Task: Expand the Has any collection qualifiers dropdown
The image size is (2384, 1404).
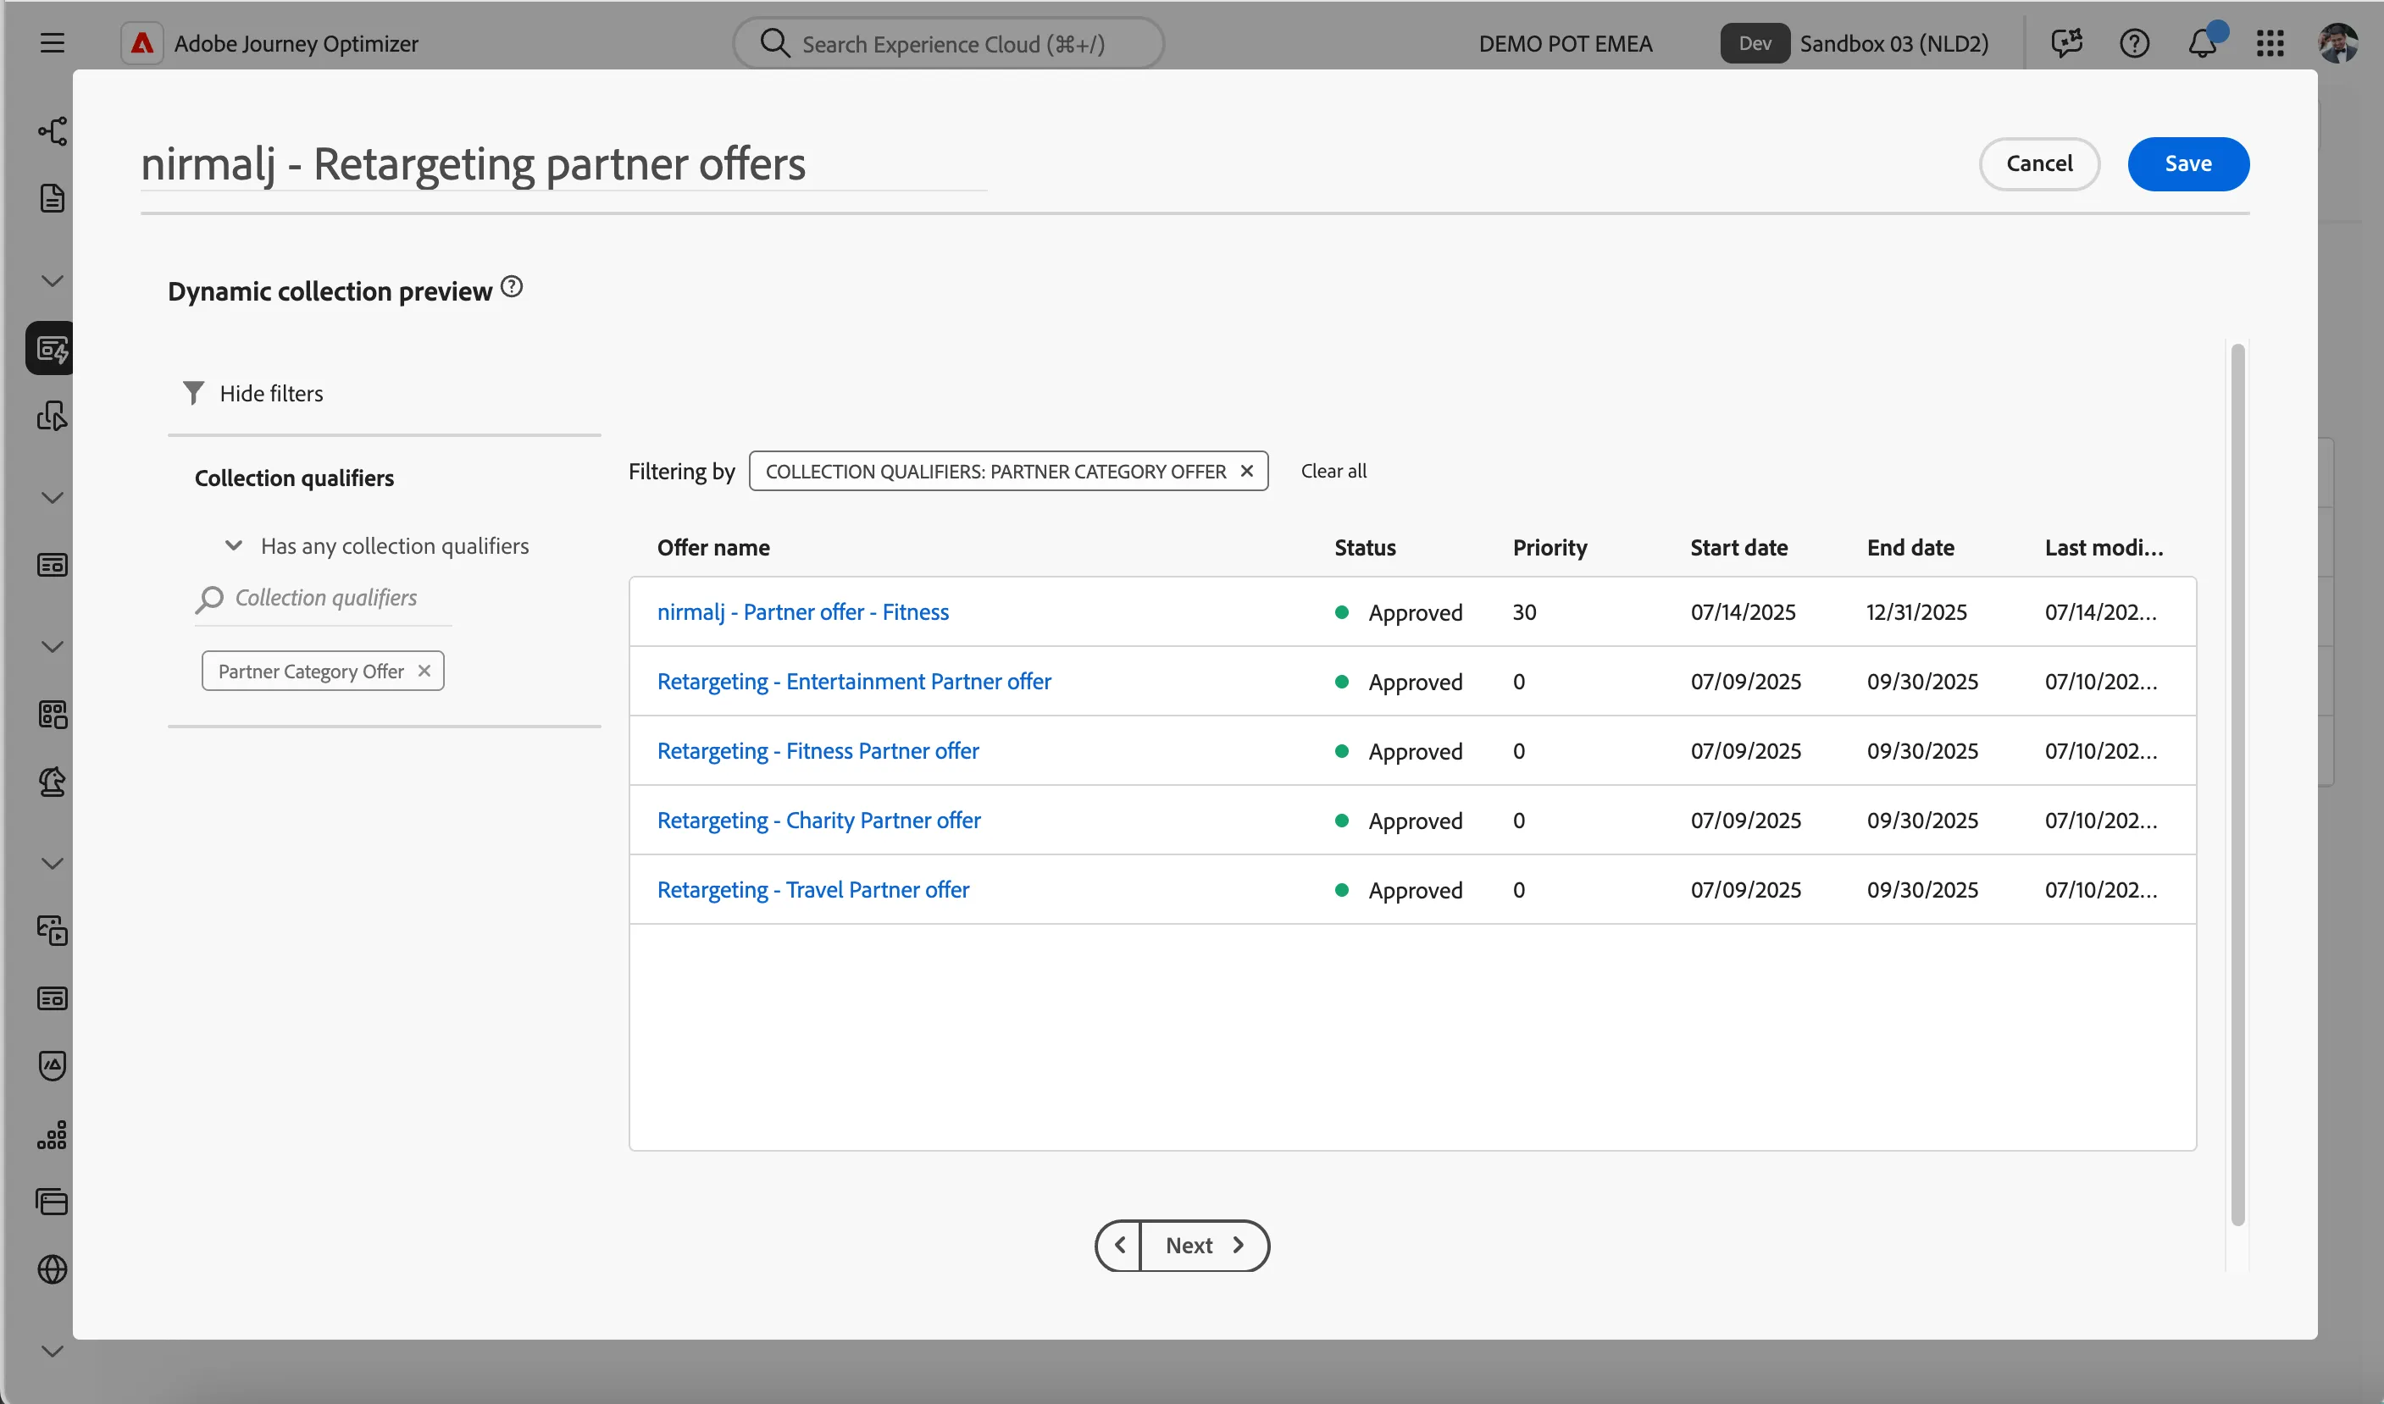Action: pyautogui.click(x=234, y=546)
